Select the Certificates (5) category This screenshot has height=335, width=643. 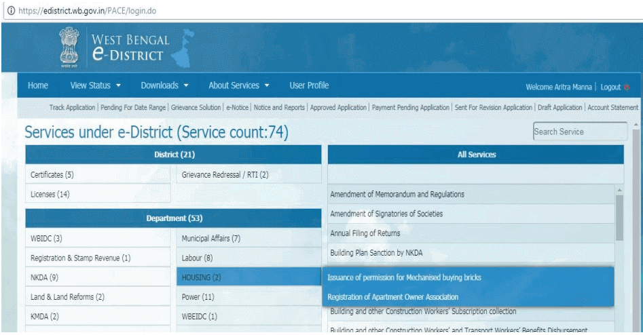[98, 174]
